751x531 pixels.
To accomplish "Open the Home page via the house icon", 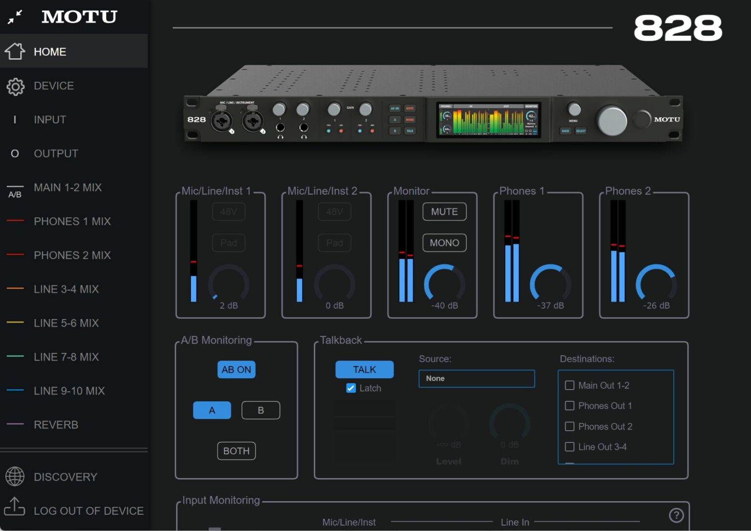I will (15, 51).
